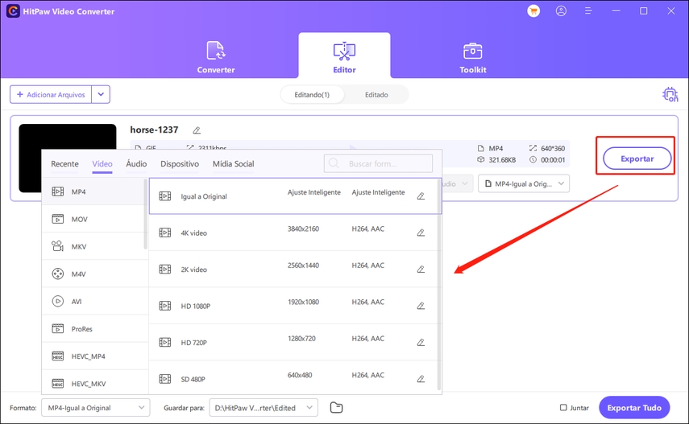Focus the Buscar formato search field
The image size is (689, 424).
378,163
